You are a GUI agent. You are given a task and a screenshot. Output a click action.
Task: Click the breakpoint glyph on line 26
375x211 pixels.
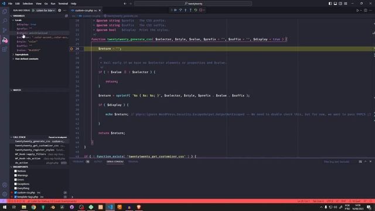tap(71, 49)
